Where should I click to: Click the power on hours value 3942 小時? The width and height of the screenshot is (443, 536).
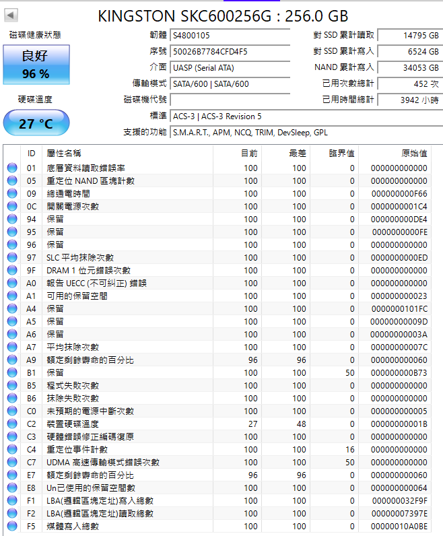pos(410,100)
